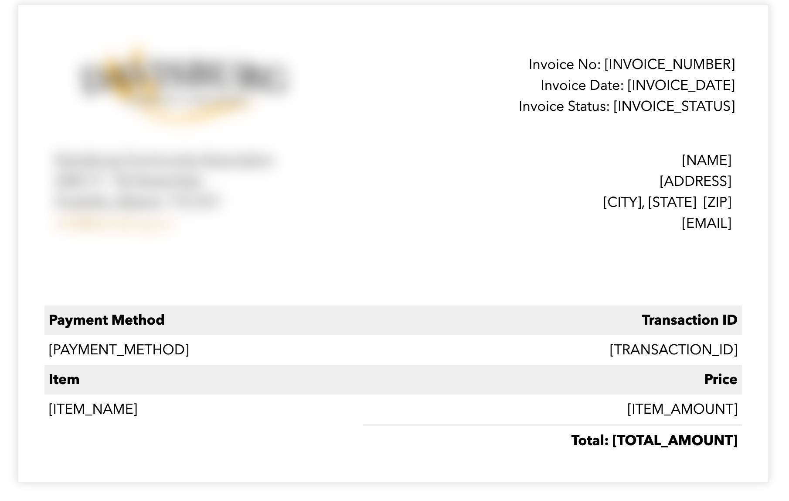The width and height of the screenshot is (789, 501).
Task: Click the Invoice No label text
Action: pos(565,65)
